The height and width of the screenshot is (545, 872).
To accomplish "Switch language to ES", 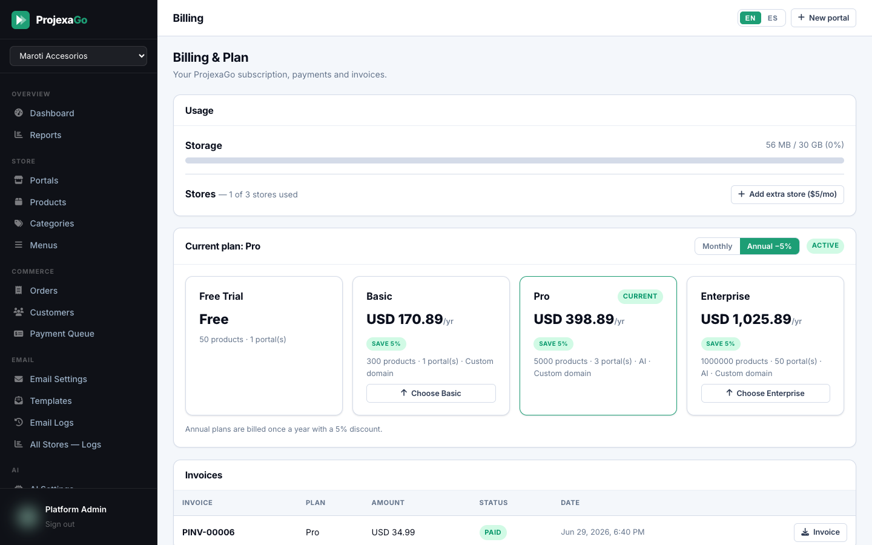I will [x=773, y=18].
